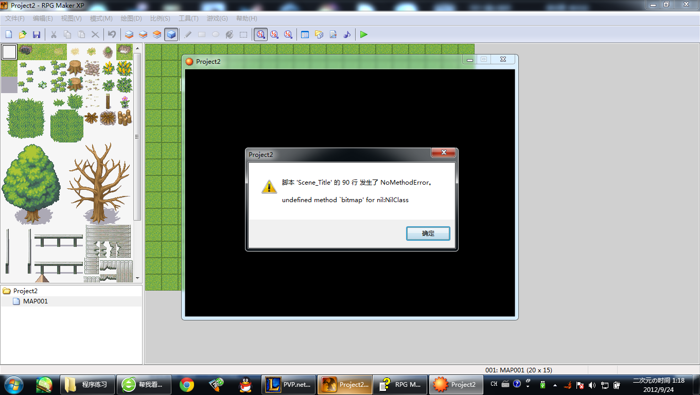Save the project with floppy disk icon

(x=37, y=34)
